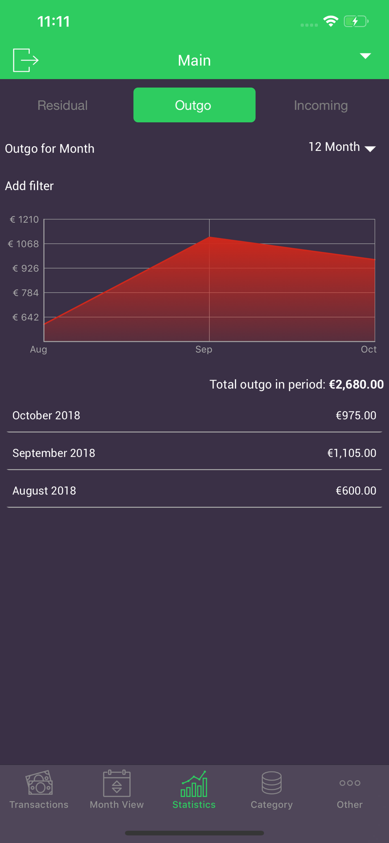389x843 pixels.
Task: Tap the Add filter link
Action: pos(29,186)
